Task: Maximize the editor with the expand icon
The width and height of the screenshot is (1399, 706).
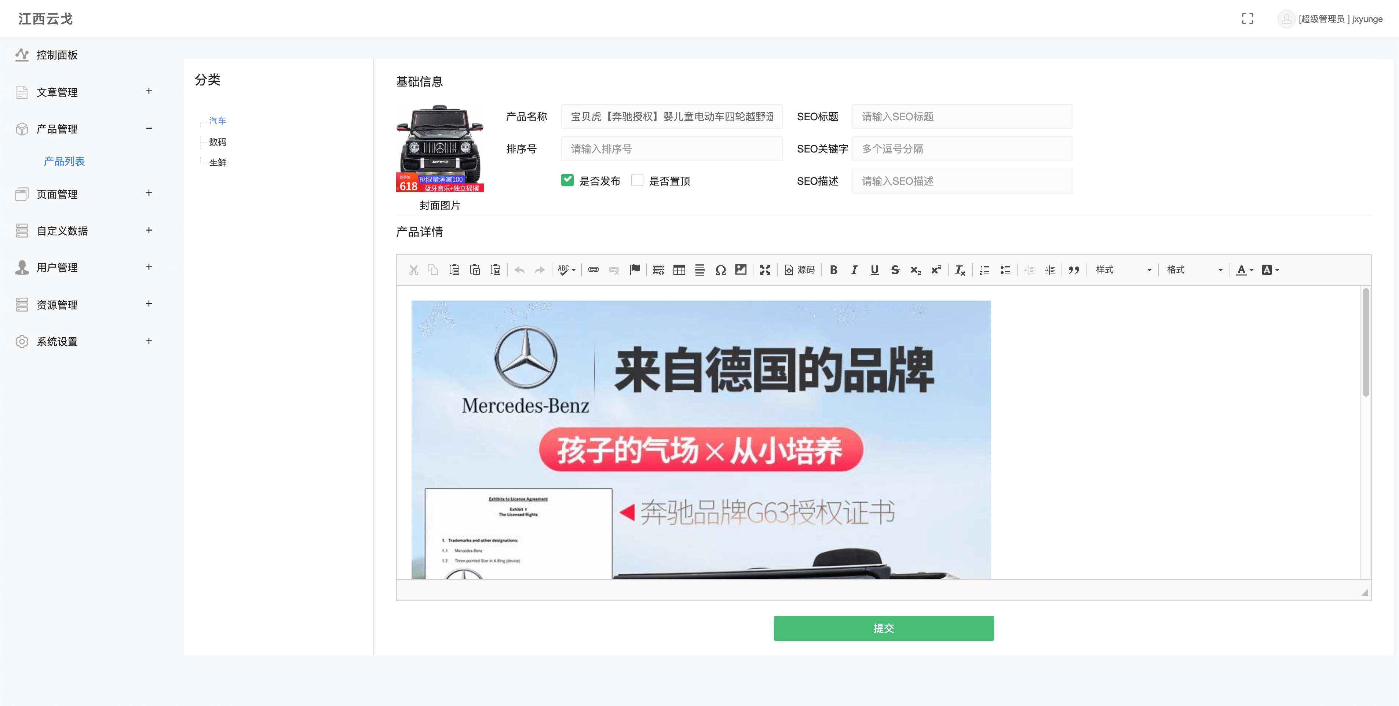Action: point(765,270)
